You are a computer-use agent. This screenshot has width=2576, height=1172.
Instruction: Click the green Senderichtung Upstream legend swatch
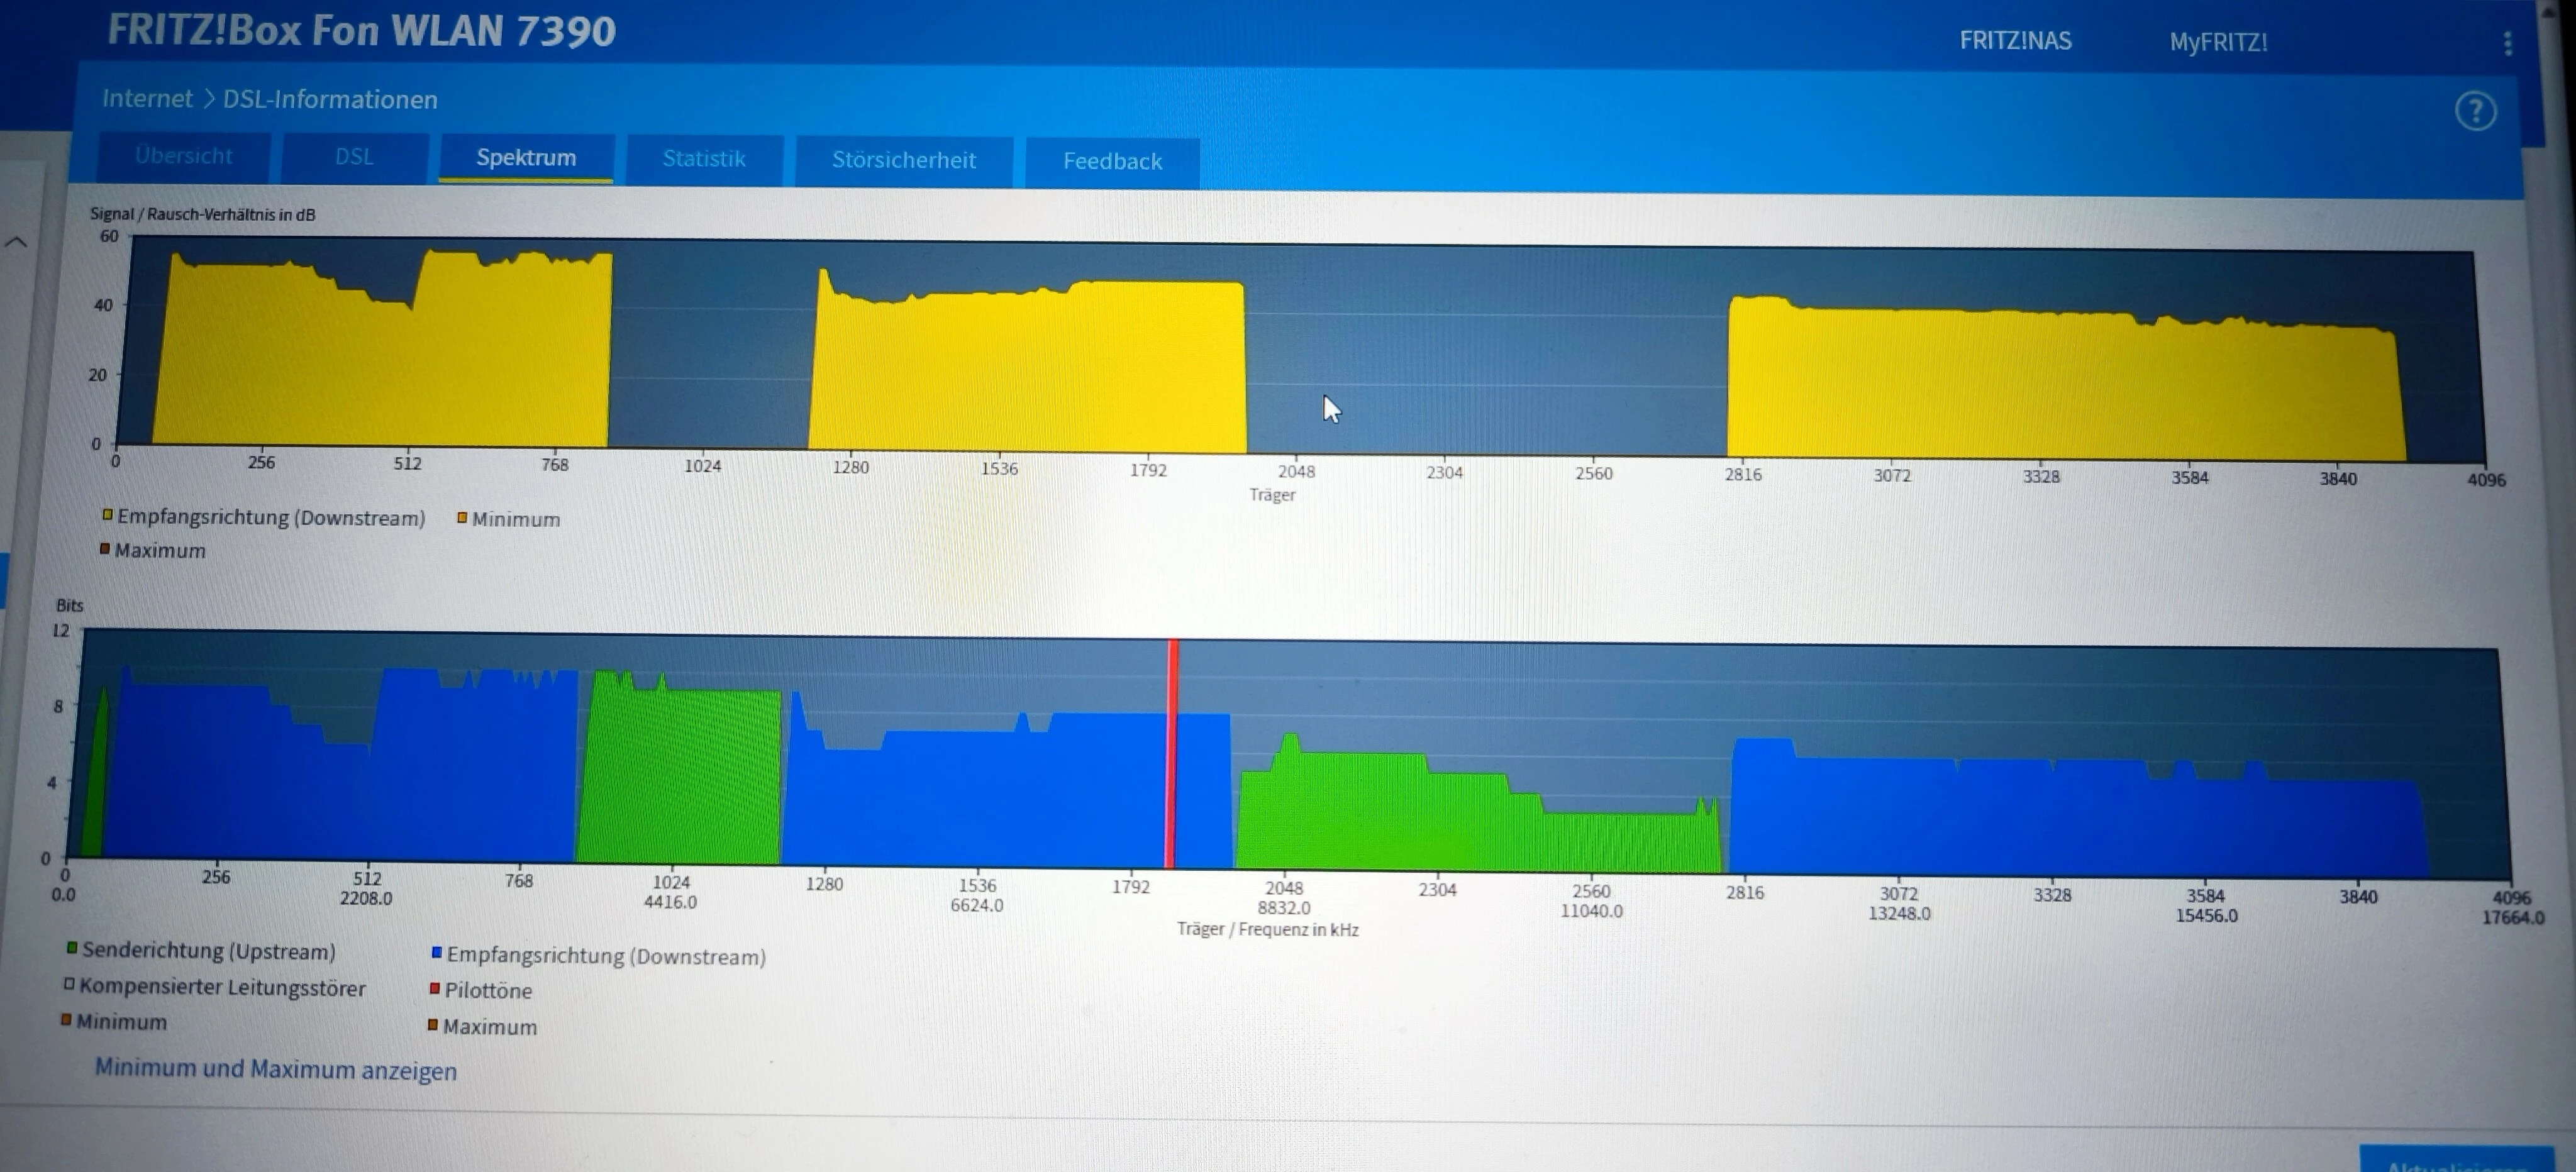pyautogui.click(x=72, y=948)
